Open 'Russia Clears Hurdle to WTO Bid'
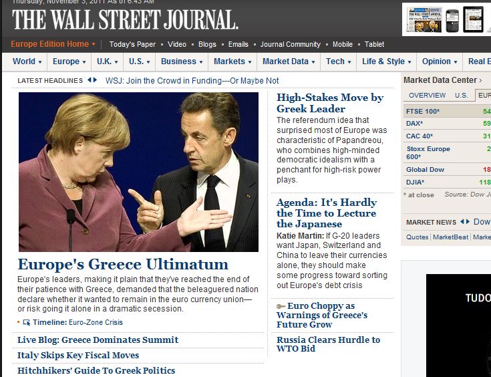This screenshot has height=377, width=491. point(328,344)
